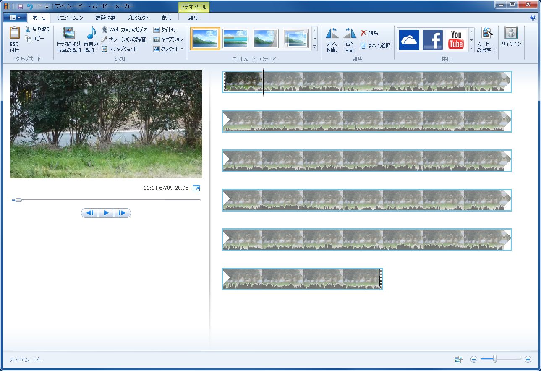Toggle full-screen preview next to timecode
The image size is (541, 371).
[x=196, y=188]
